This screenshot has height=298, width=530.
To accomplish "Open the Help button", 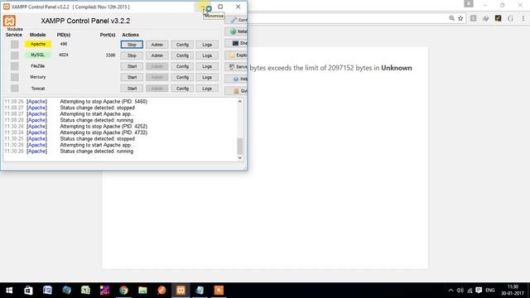I will (236, 79).
